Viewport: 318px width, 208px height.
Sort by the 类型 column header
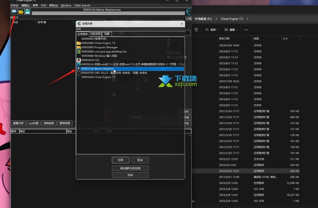click(267, 38)
